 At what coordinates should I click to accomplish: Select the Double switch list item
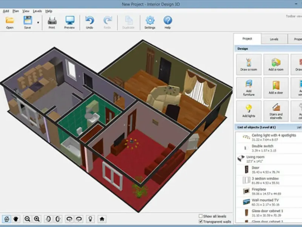(268, 148)
